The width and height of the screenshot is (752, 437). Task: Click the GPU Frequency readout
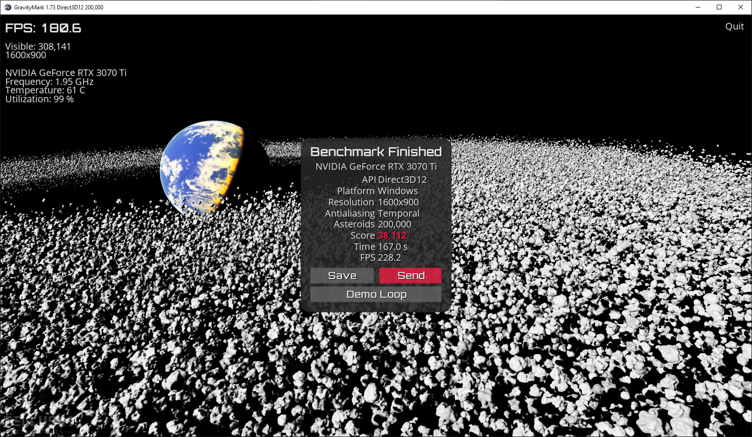(49, 82)
